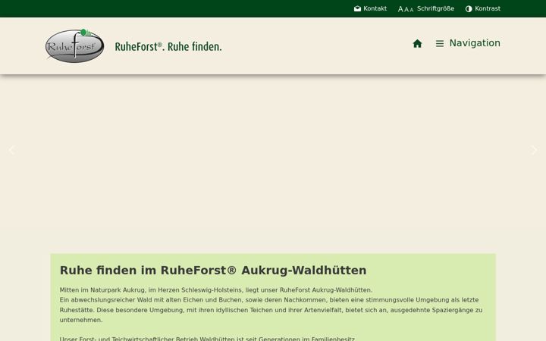
Task: Click the RuheForst oval logo
Action: (74, 46)
